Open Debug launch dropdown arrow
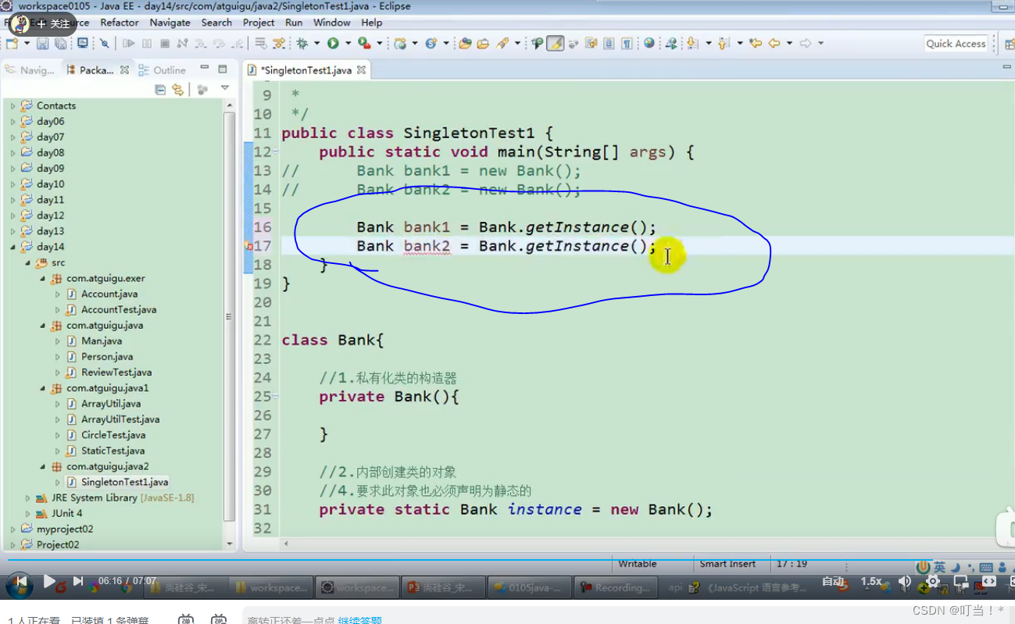Image resolution: width=1015 pixels, height=624 pixels. click(316, 44)
